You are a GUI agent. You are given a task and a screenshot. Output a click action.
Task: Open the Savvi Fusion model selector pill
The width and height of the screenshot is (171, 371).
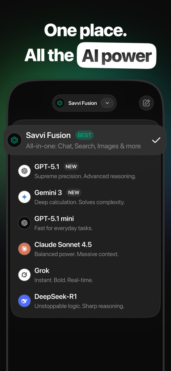point(84,103)
